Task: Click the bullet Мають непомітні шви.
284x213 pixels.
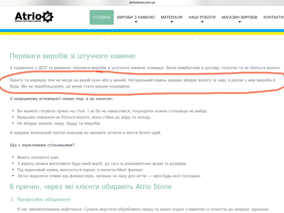Action: 38,158
